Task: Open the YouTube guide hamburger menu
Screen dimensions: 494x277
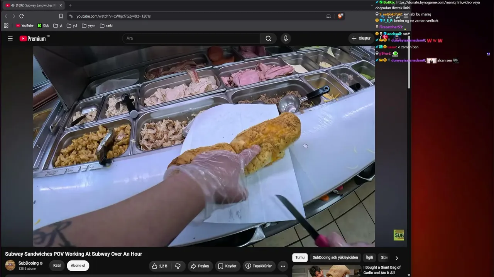Action: tap(10, 38)
